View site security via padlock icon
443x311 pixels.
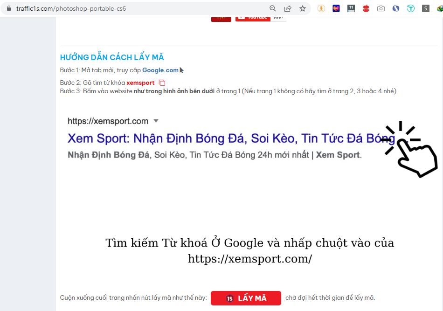[x=9, y=8]
